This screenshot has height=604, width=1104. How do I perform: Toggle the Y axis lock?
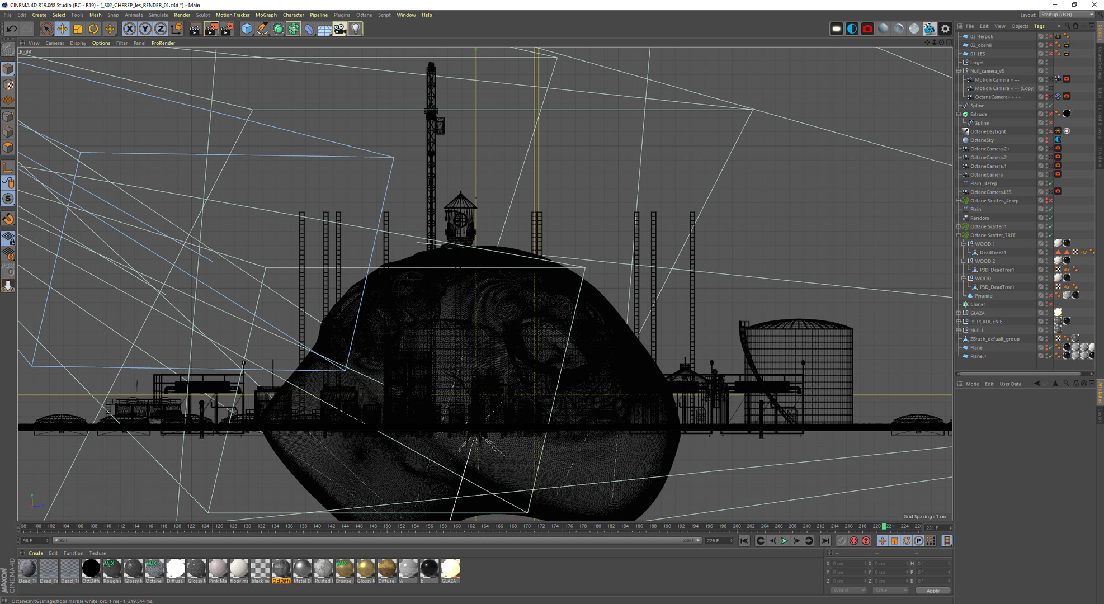pyautogui.click(x=145, y=29)
